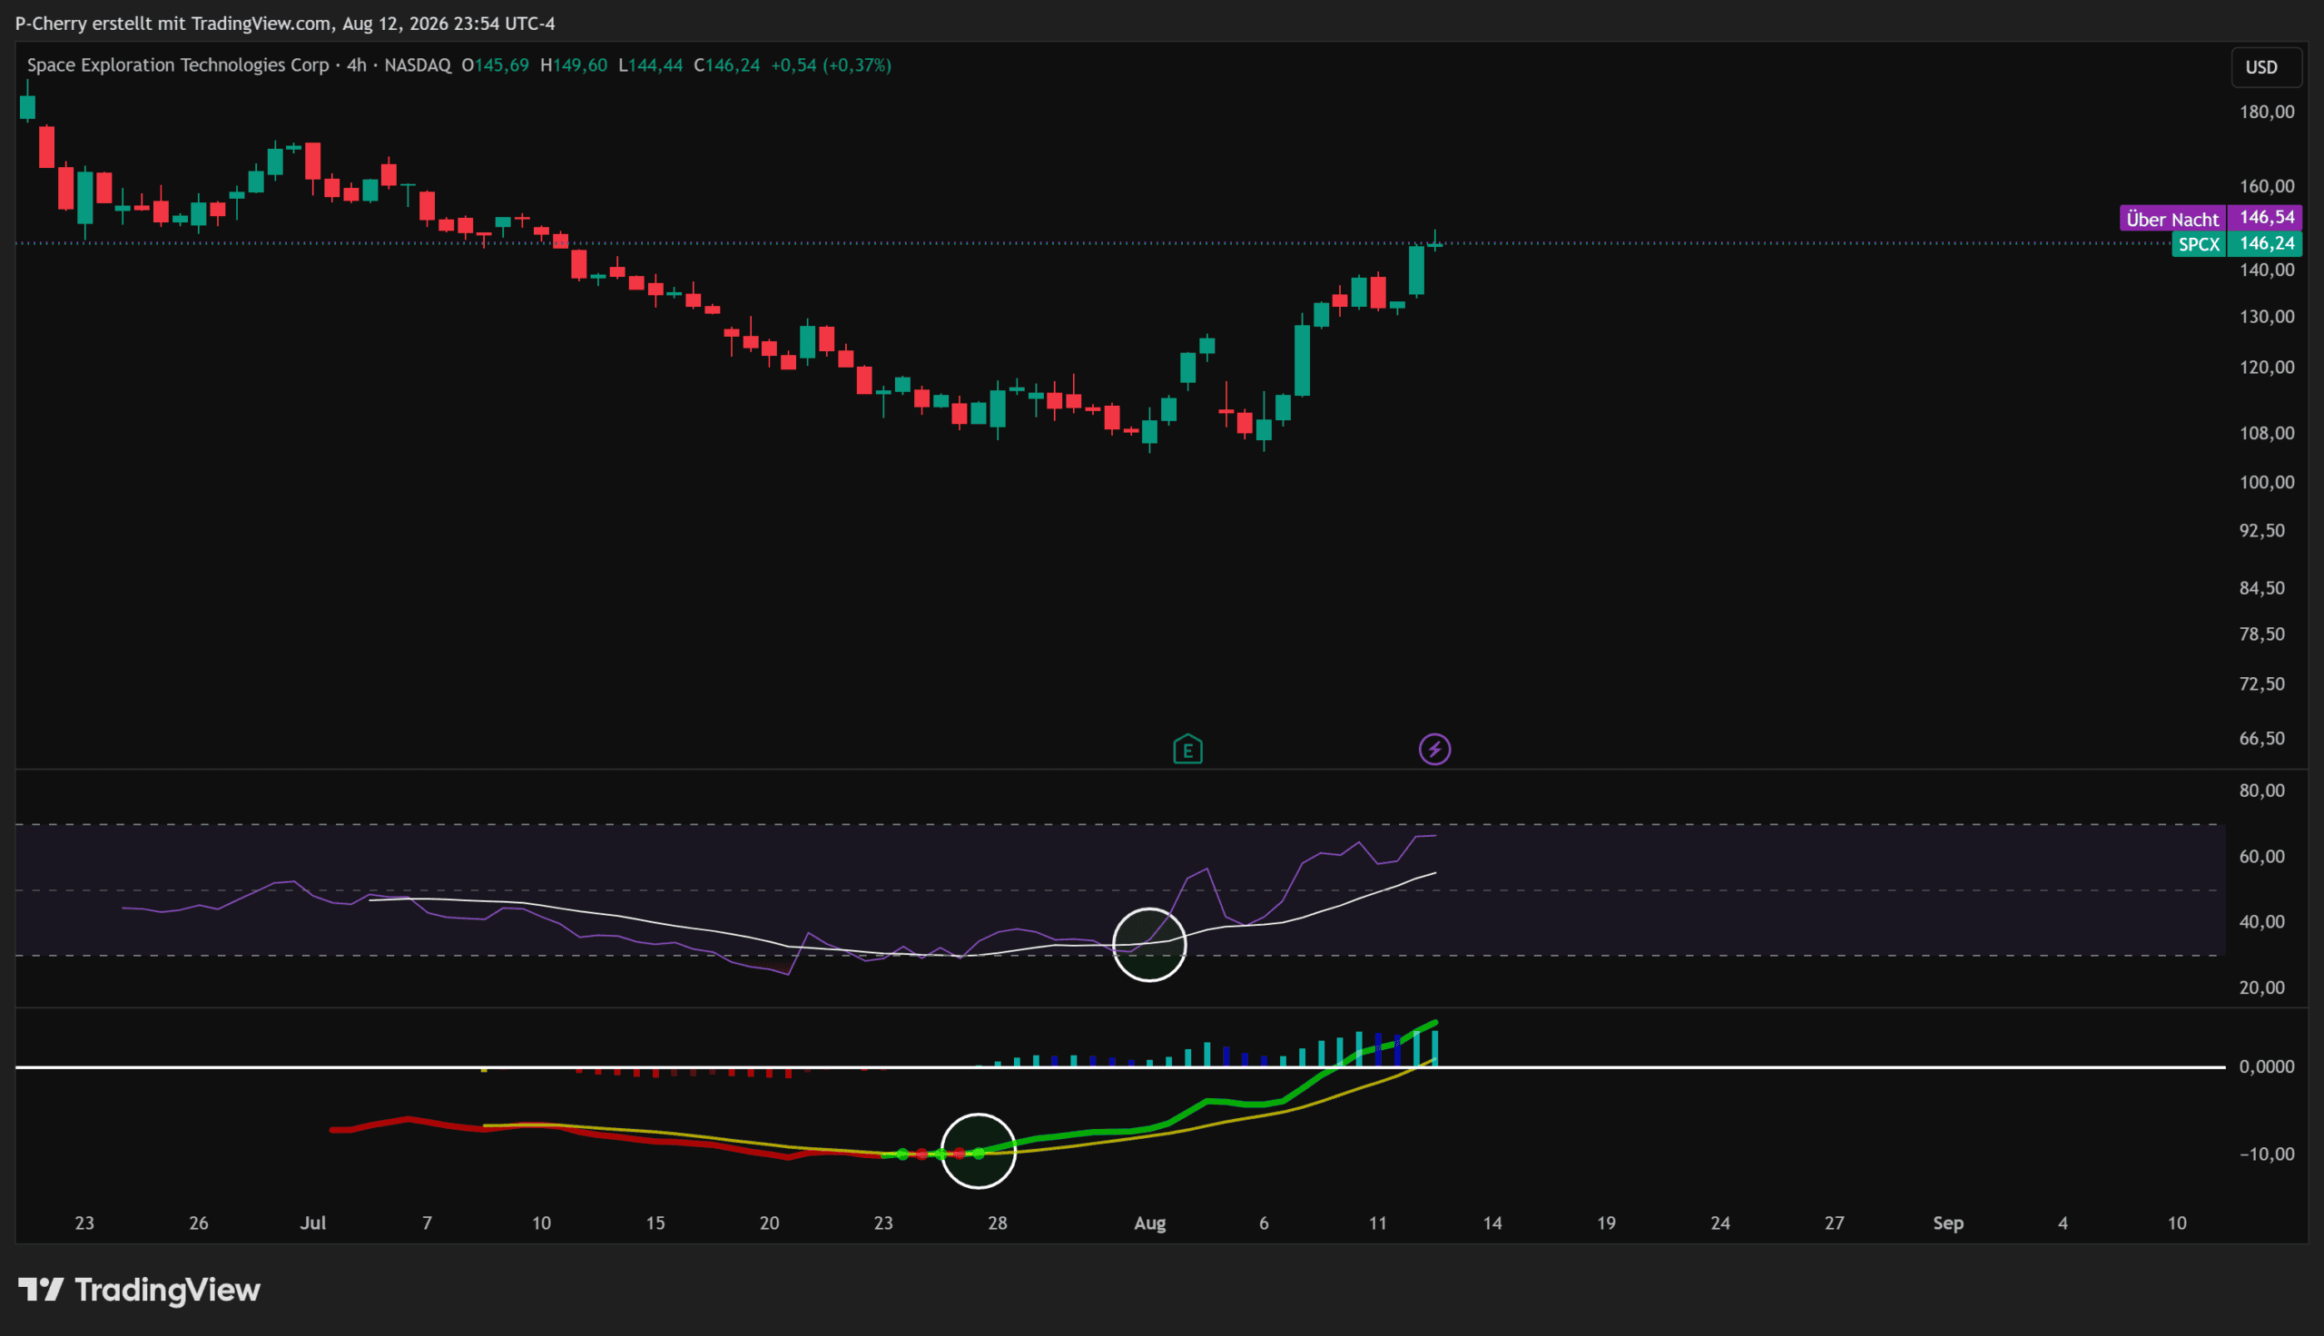Click the 180,00 price axis label
This screenshot has width=2324, height=1336.
[x=2266, y=112]
